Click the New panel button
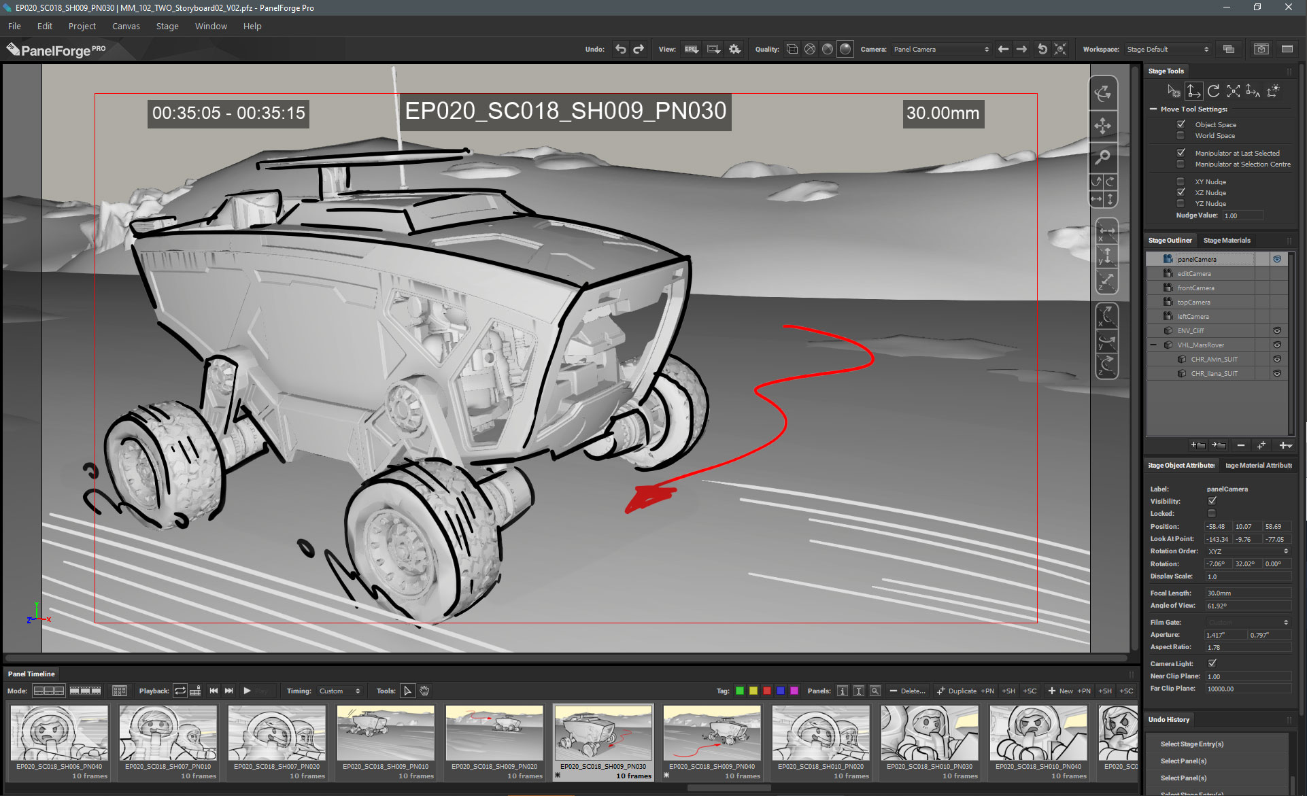The width and height of the screenshot is (1307, 796). 1060,691
